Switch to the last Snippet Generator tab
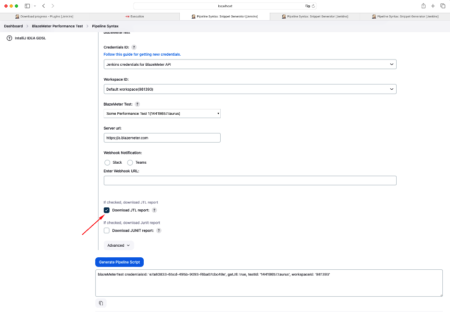This screenshot has height=313, width=450. tap(405, 17)
